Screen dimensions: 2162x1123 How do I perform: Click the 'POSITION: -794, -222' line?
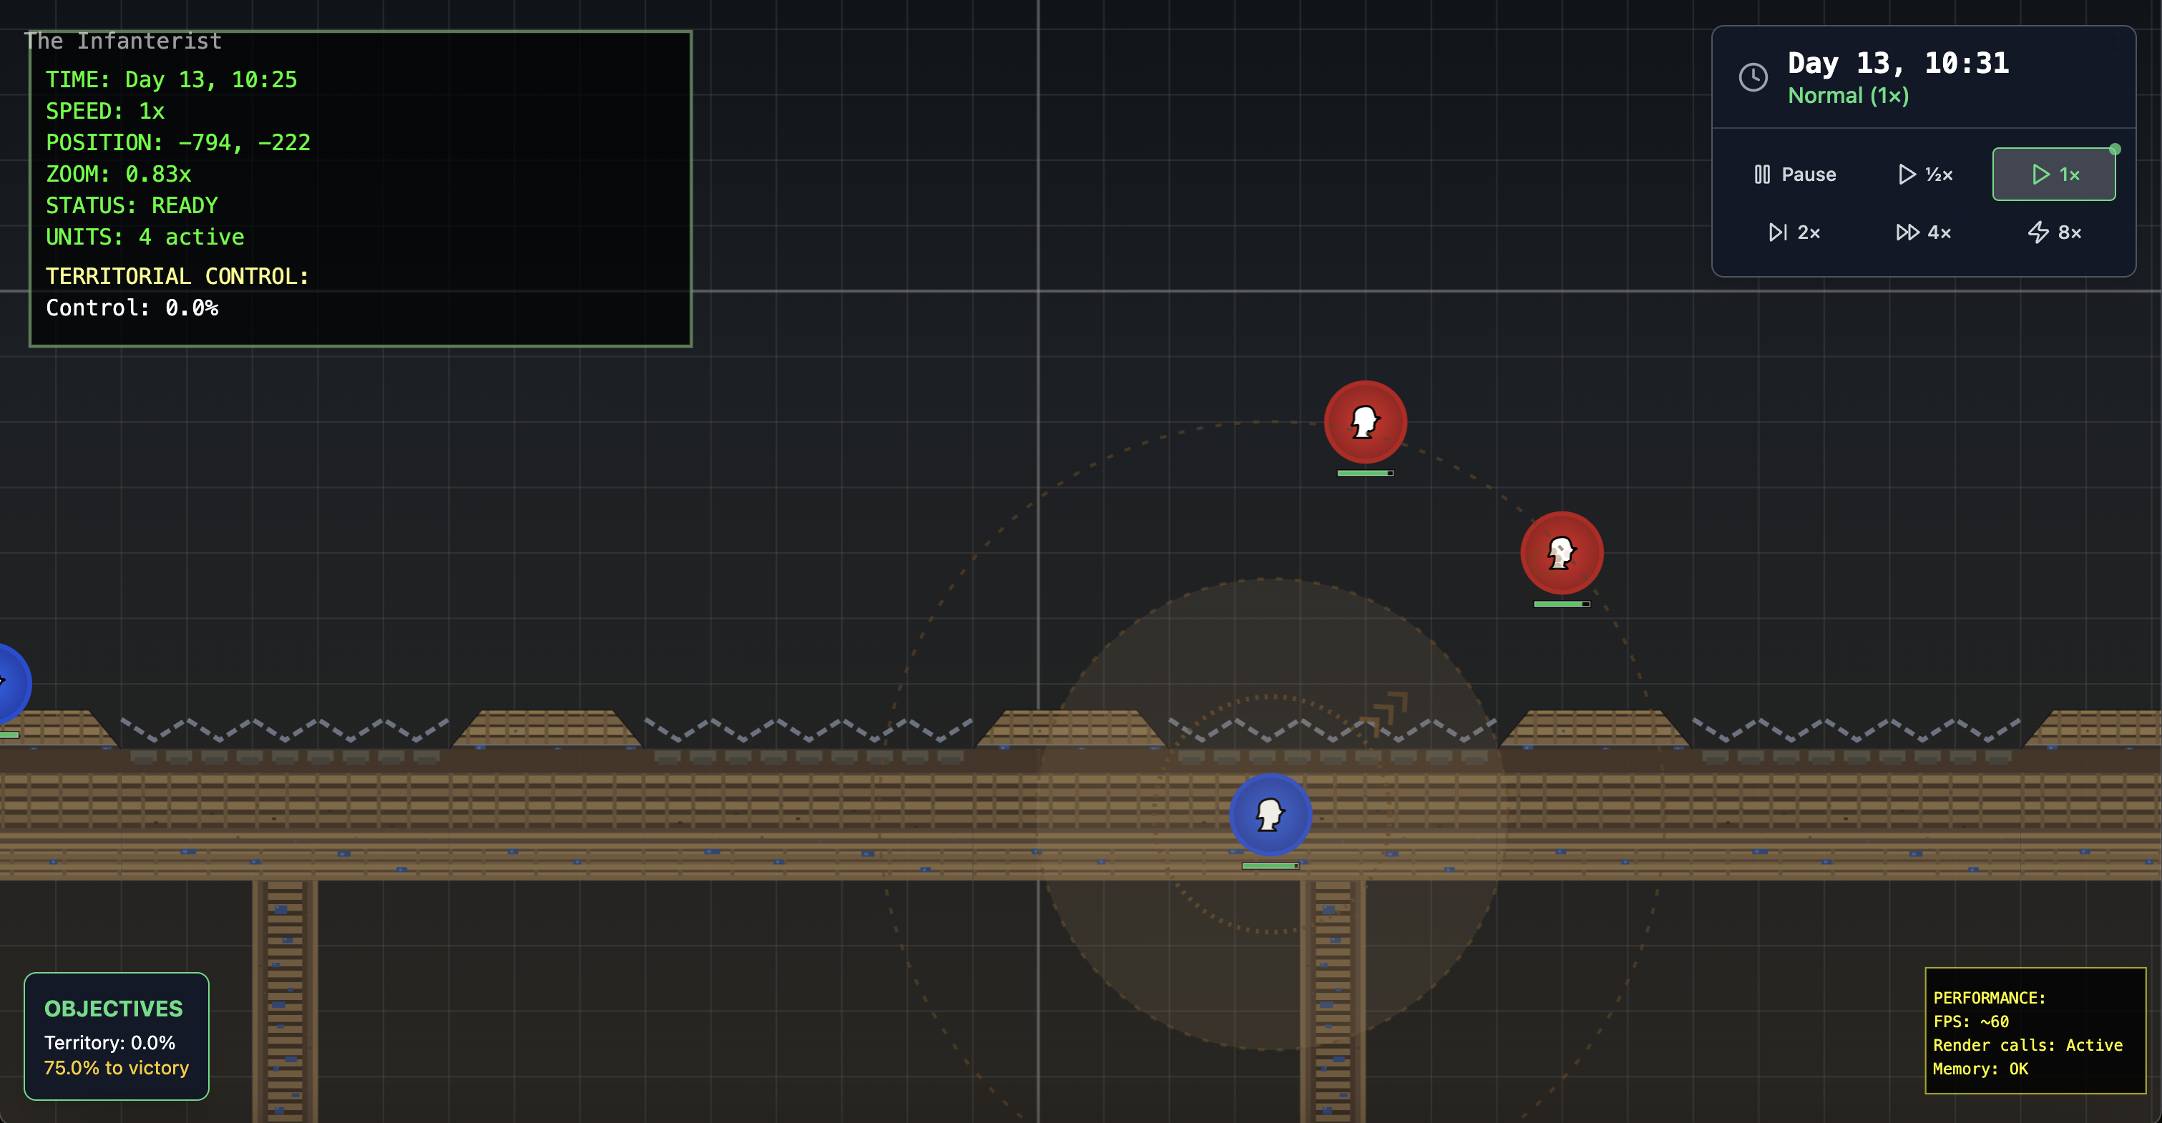pyautogui.click(x=178, y=142)
